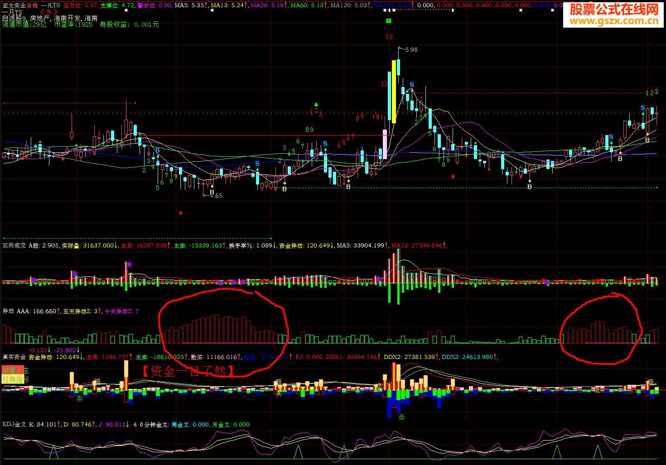Screen dimensions: 666x465
Task: Click the yellow B signal beside the 4.65 low
Action: point(212,193)
